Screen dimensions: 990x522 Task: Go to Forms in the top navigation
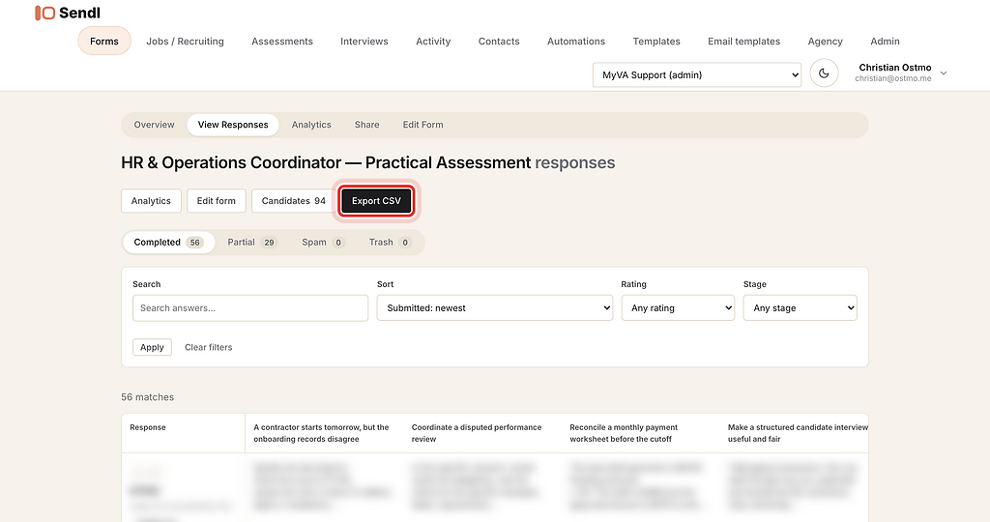pyautogui.click(x=104, y=41)
